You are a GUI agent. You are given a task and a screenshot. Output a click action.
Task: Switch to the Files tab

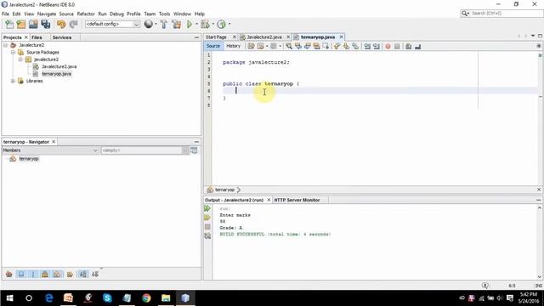37,37
